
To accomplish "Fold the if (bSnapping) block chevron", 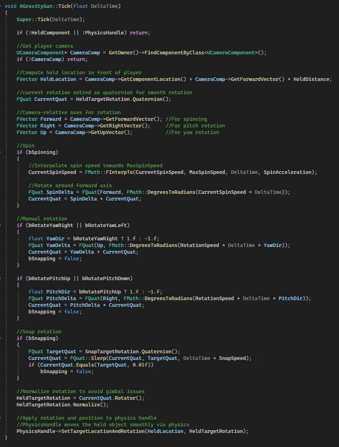I will (x=2, y=338).
